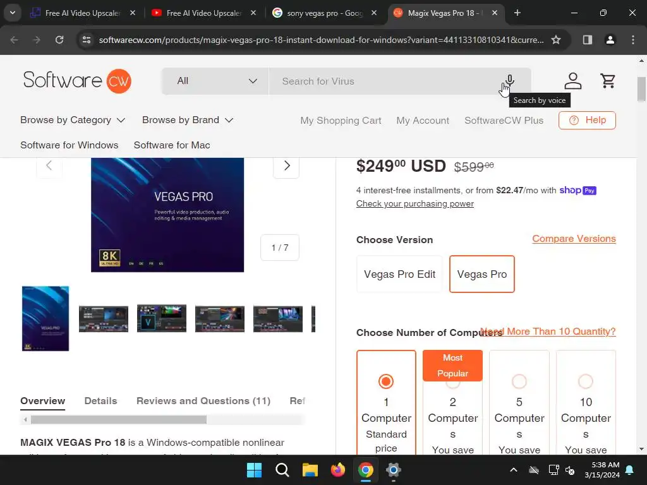Click Check your purchasing power link
This screenshot has width=647, height=485.
point(414,204)
